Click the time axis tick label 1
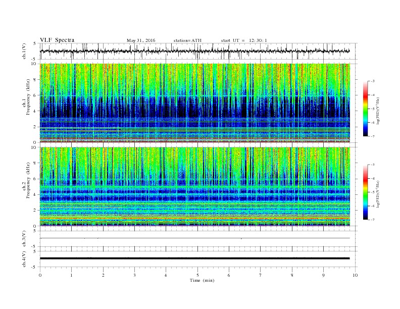Image resolution: width=400 pixels, height=309 pixels. click(x=72, y=275)
